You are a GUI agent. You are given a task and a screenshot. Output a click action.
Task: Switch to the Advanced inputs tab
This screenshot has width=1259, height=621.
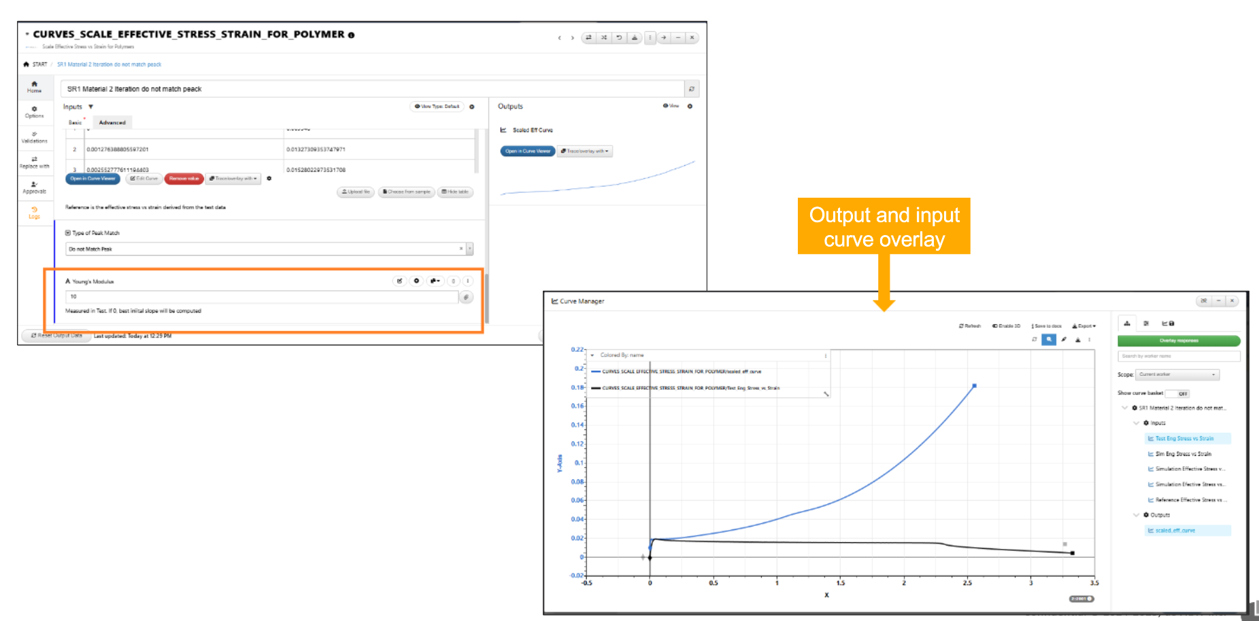pos(112,123)
